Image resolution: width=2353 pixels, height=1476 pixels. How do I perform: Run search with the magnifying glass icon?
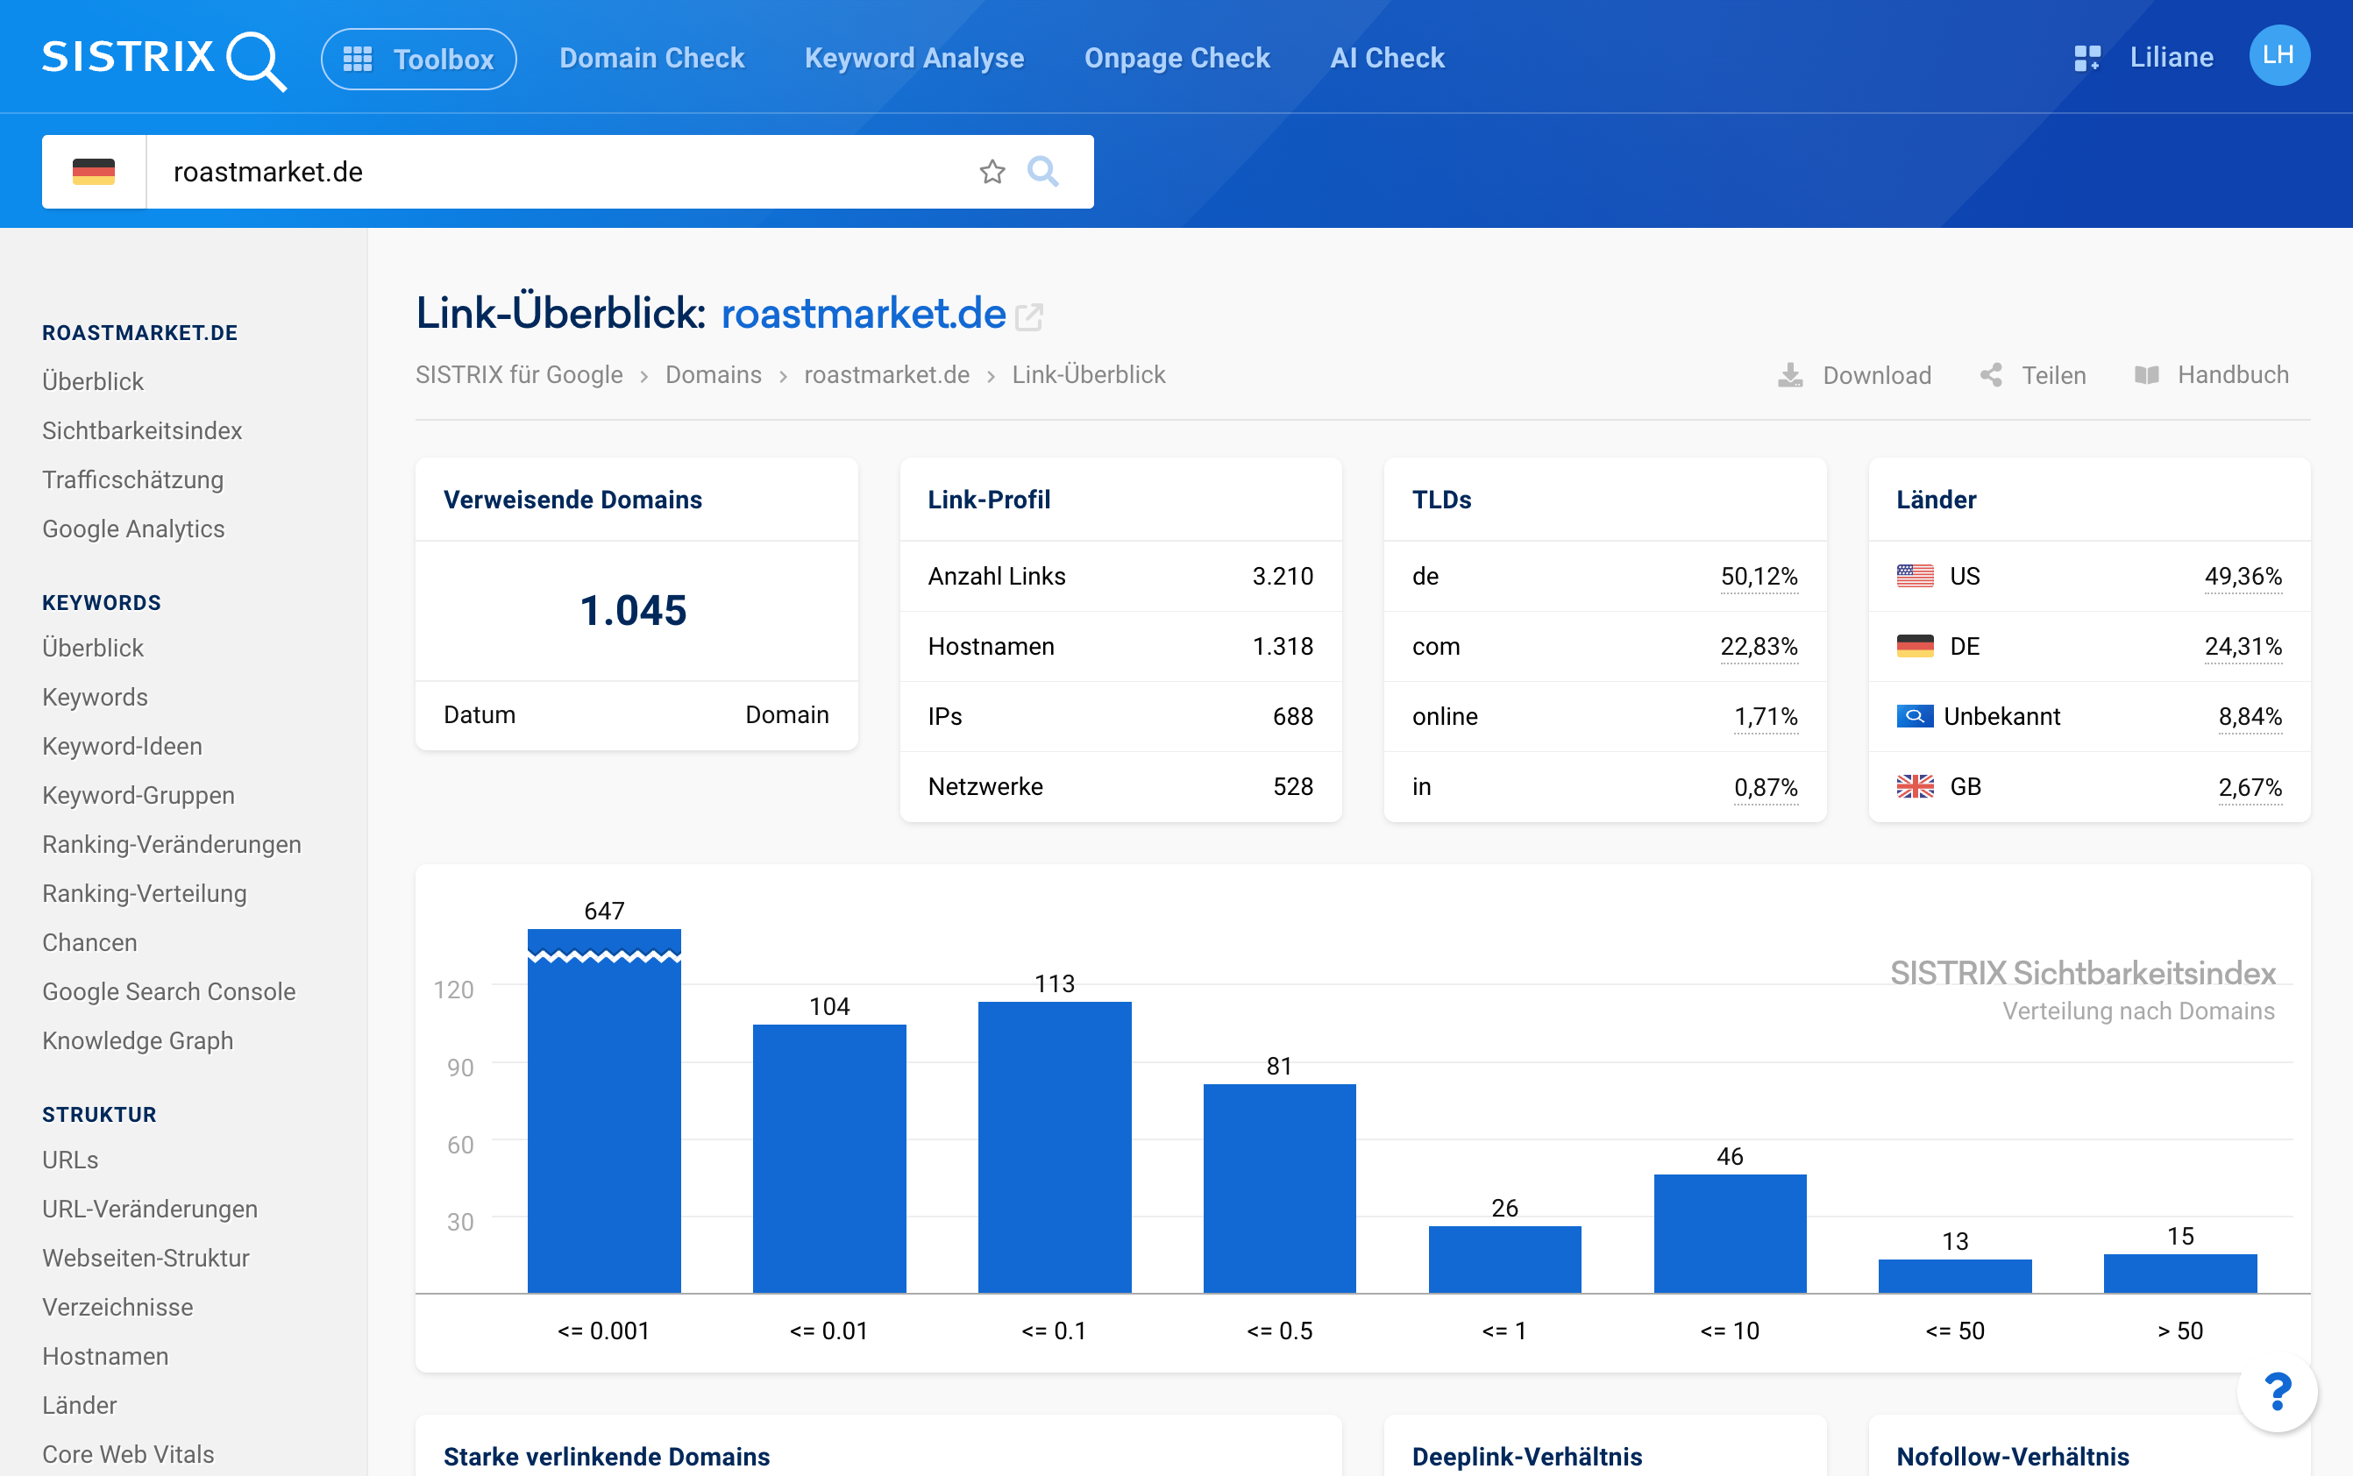point(1042,172)
